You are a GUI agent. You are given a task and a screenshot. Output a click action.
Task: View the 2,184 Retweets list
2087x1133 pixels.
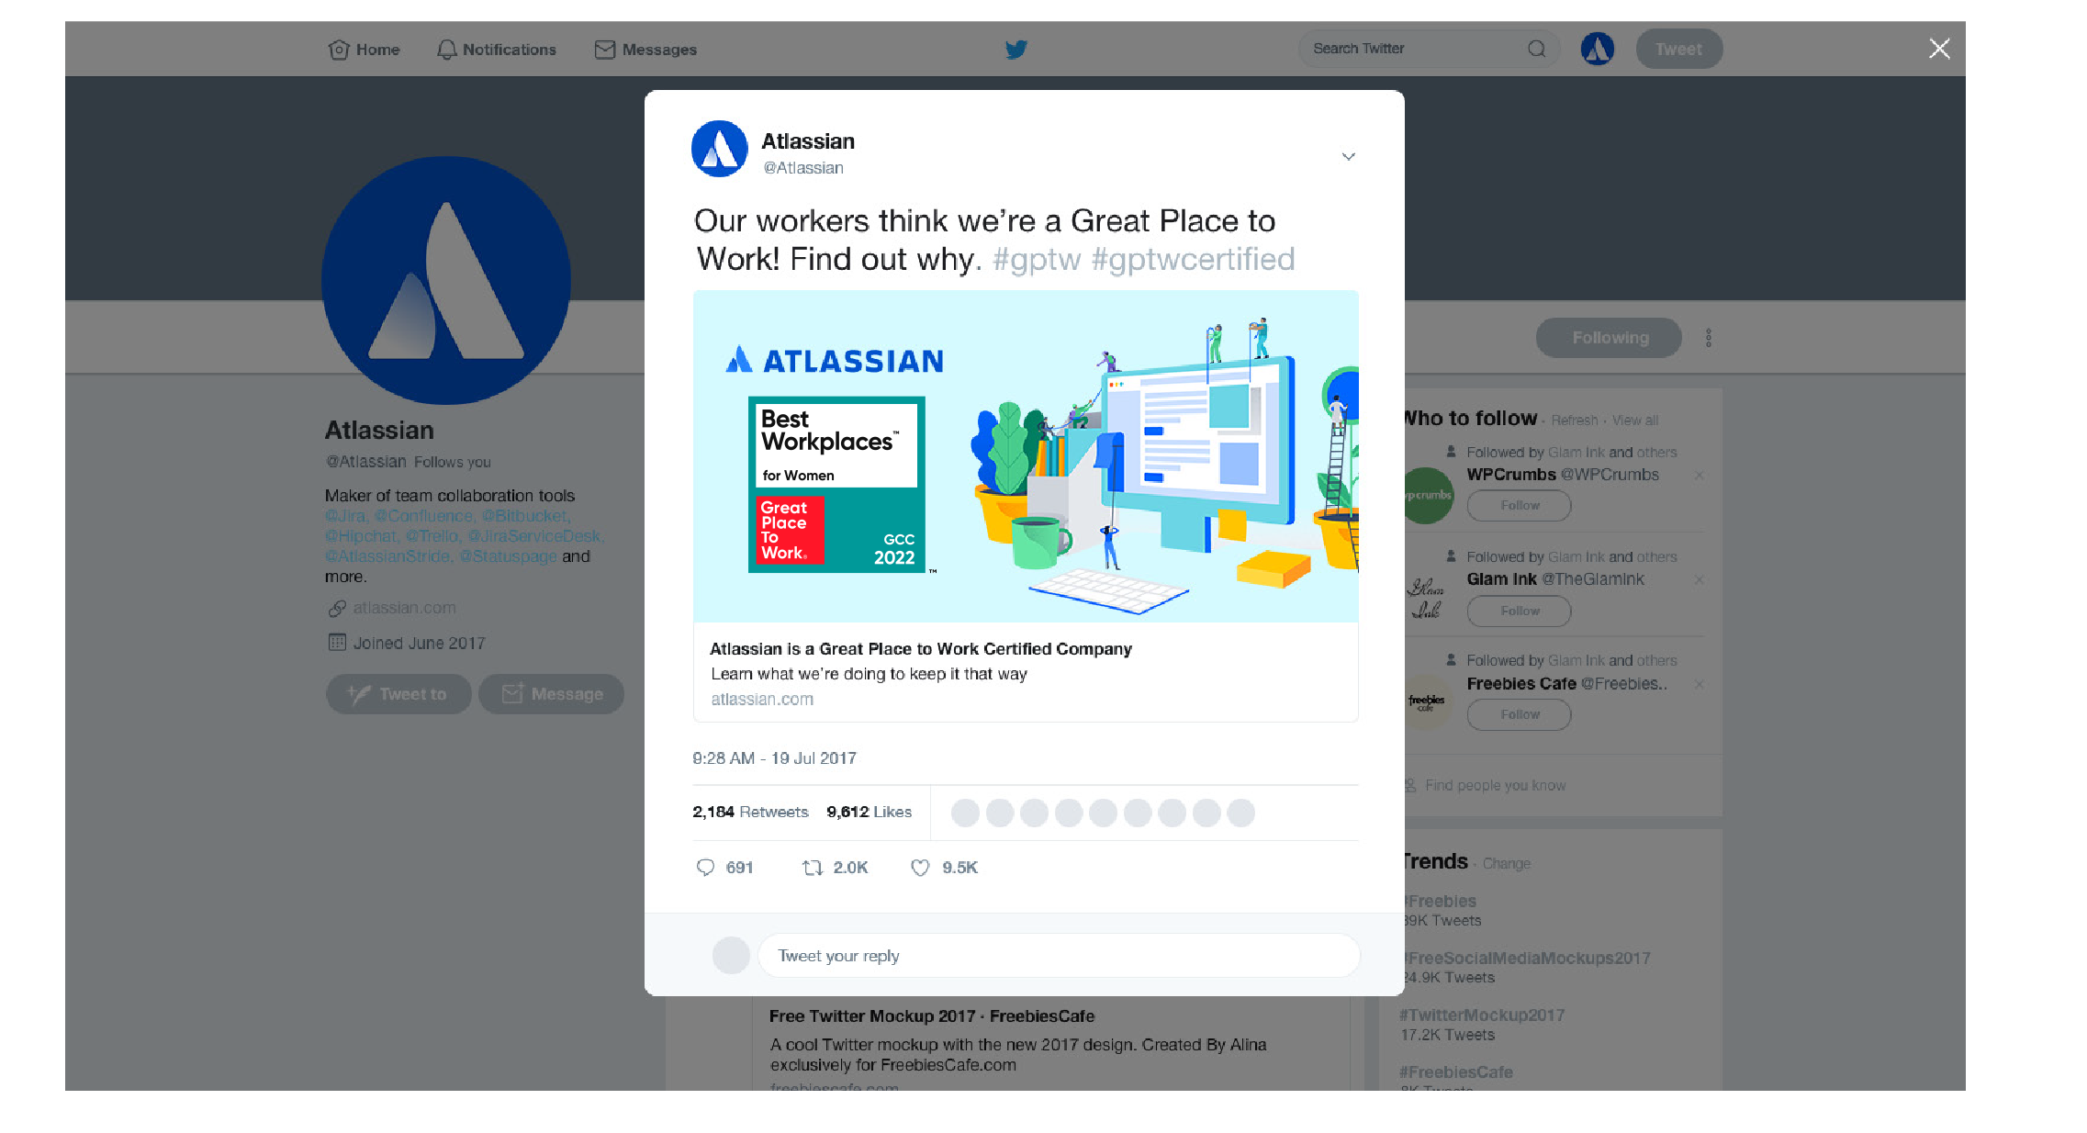[750, 813]
